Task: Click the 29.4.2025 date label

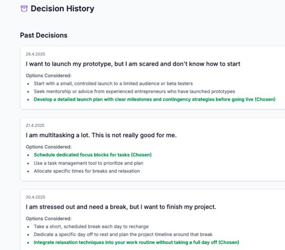Action: click(36, 54)
